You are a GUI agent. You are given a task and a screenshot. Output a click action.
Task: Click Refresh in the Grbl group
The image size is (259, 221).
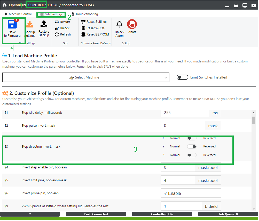coord(63,34)
